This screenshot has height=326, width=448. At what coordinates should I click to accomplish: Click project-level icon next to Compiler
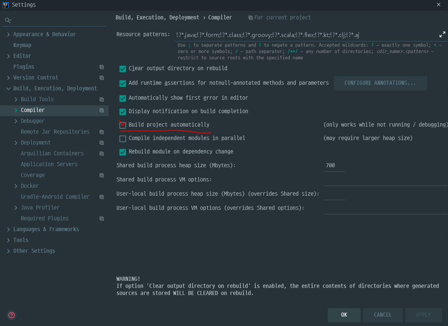point(102,110)
